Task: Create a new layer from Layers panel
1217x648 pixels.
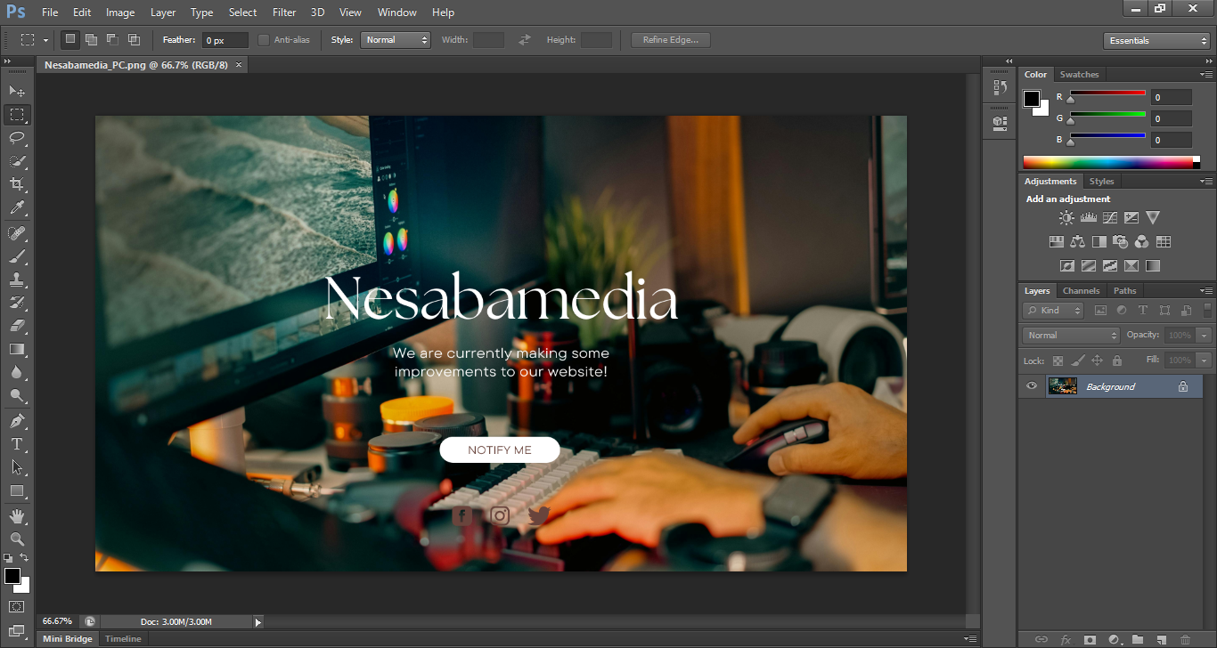Action: (x=1161, y=639)
